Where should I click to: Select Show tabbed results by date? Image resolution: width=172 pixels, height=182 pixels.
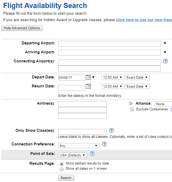(62, 164)
